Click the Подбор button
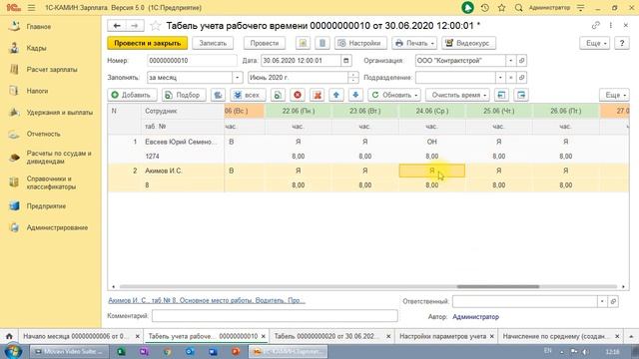Image resolution: width=639 pixels, height=359 pixels. click(x=184, y=95)
